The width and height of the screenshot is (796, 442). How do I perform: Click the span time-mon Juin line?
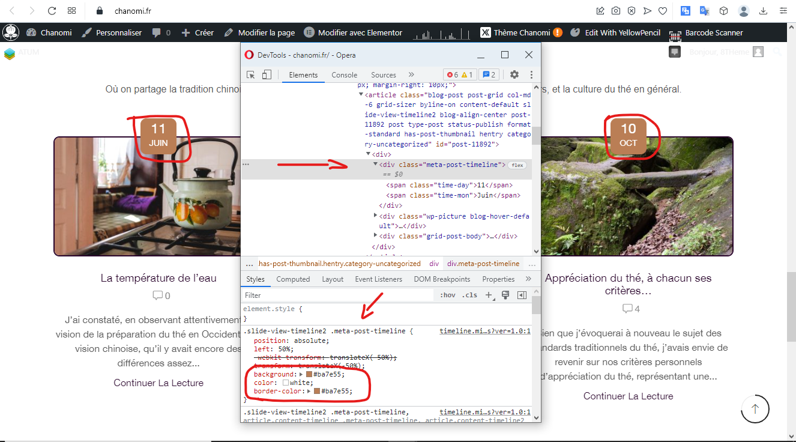click(453, 195)
